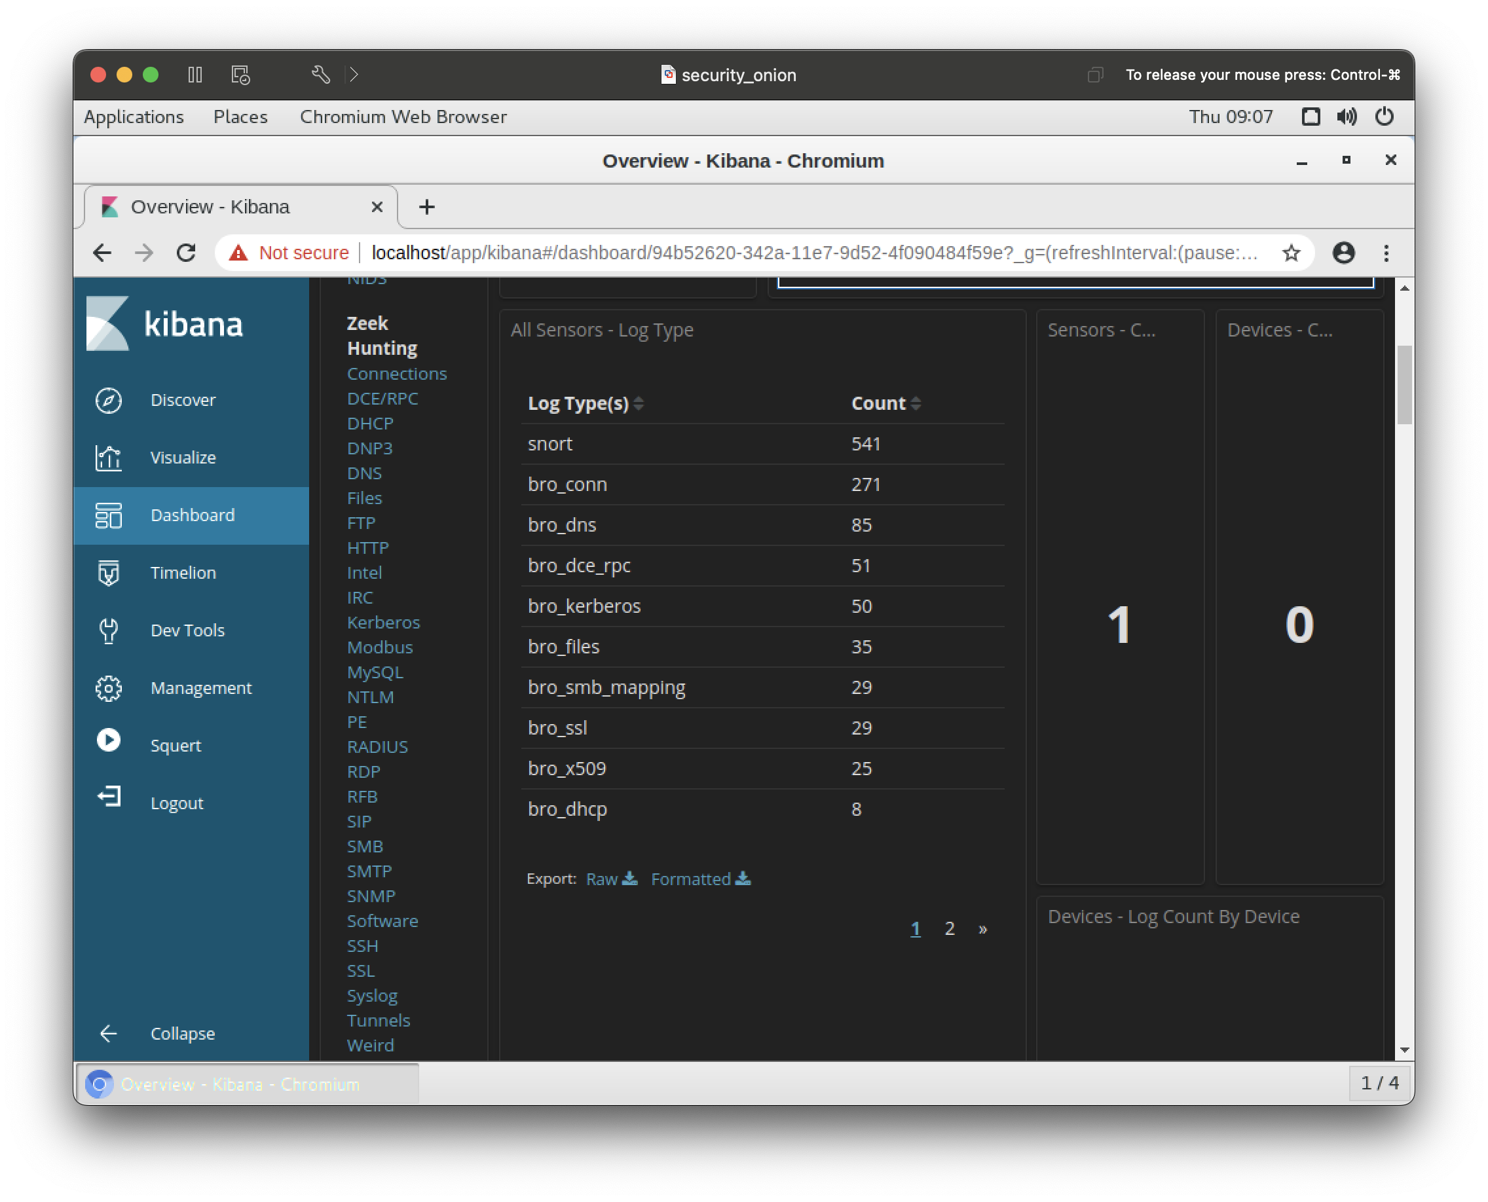The height and width of the screenshot is (1202, 1488).
Task: Open Chromium profile avatar icon
Action: 1343,253
